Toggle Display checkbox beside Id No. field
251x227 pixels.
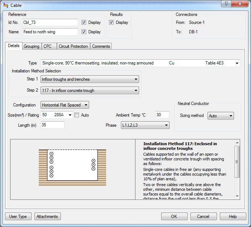84,22
